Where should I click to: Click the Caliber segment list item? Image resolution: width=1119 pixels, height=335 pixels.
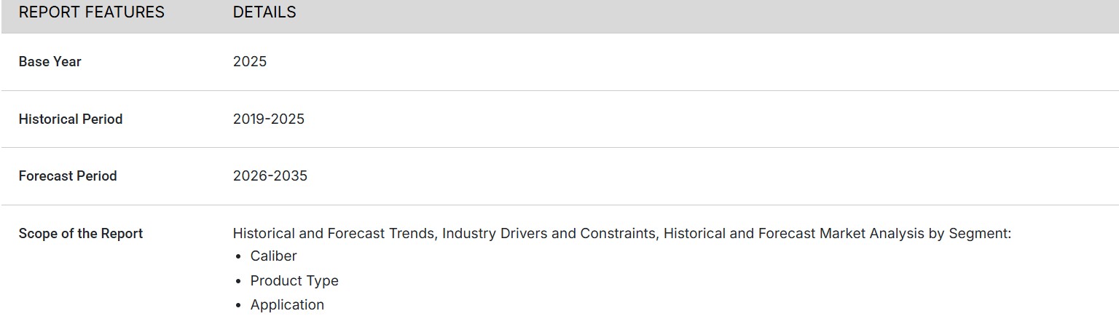tap(274, 256)
